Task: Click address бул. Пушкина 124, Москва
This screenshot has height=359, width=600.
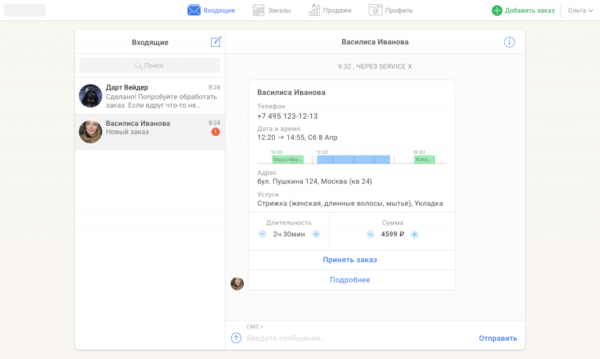Action: pyautogui.click(x=315, y=181)
